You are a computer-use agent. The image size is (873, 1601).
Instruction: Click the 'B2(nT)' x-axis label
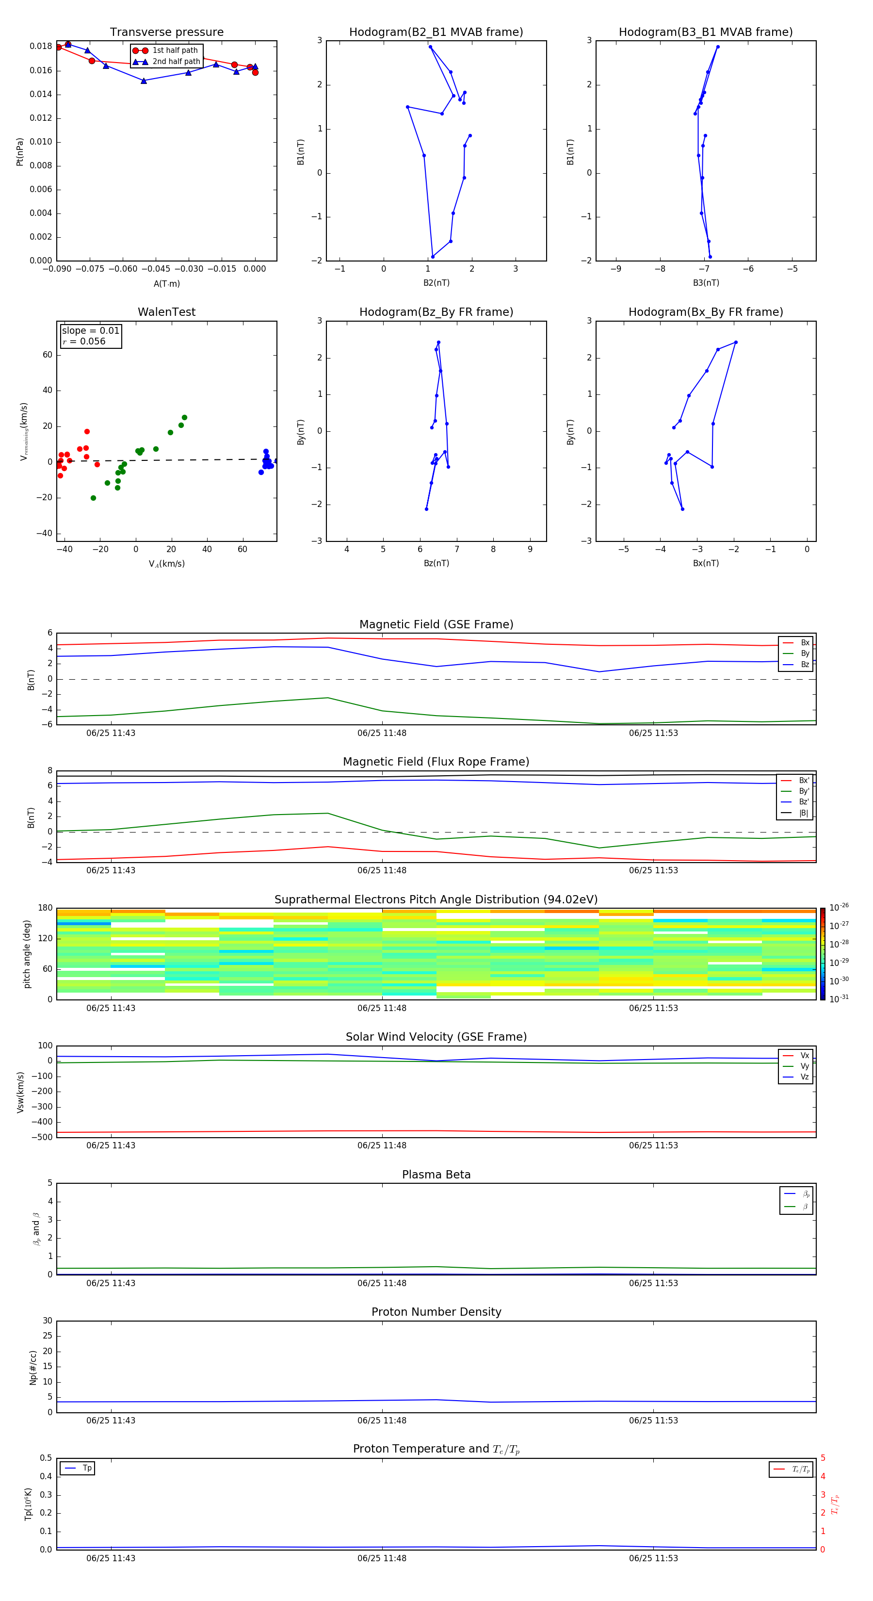436,283
